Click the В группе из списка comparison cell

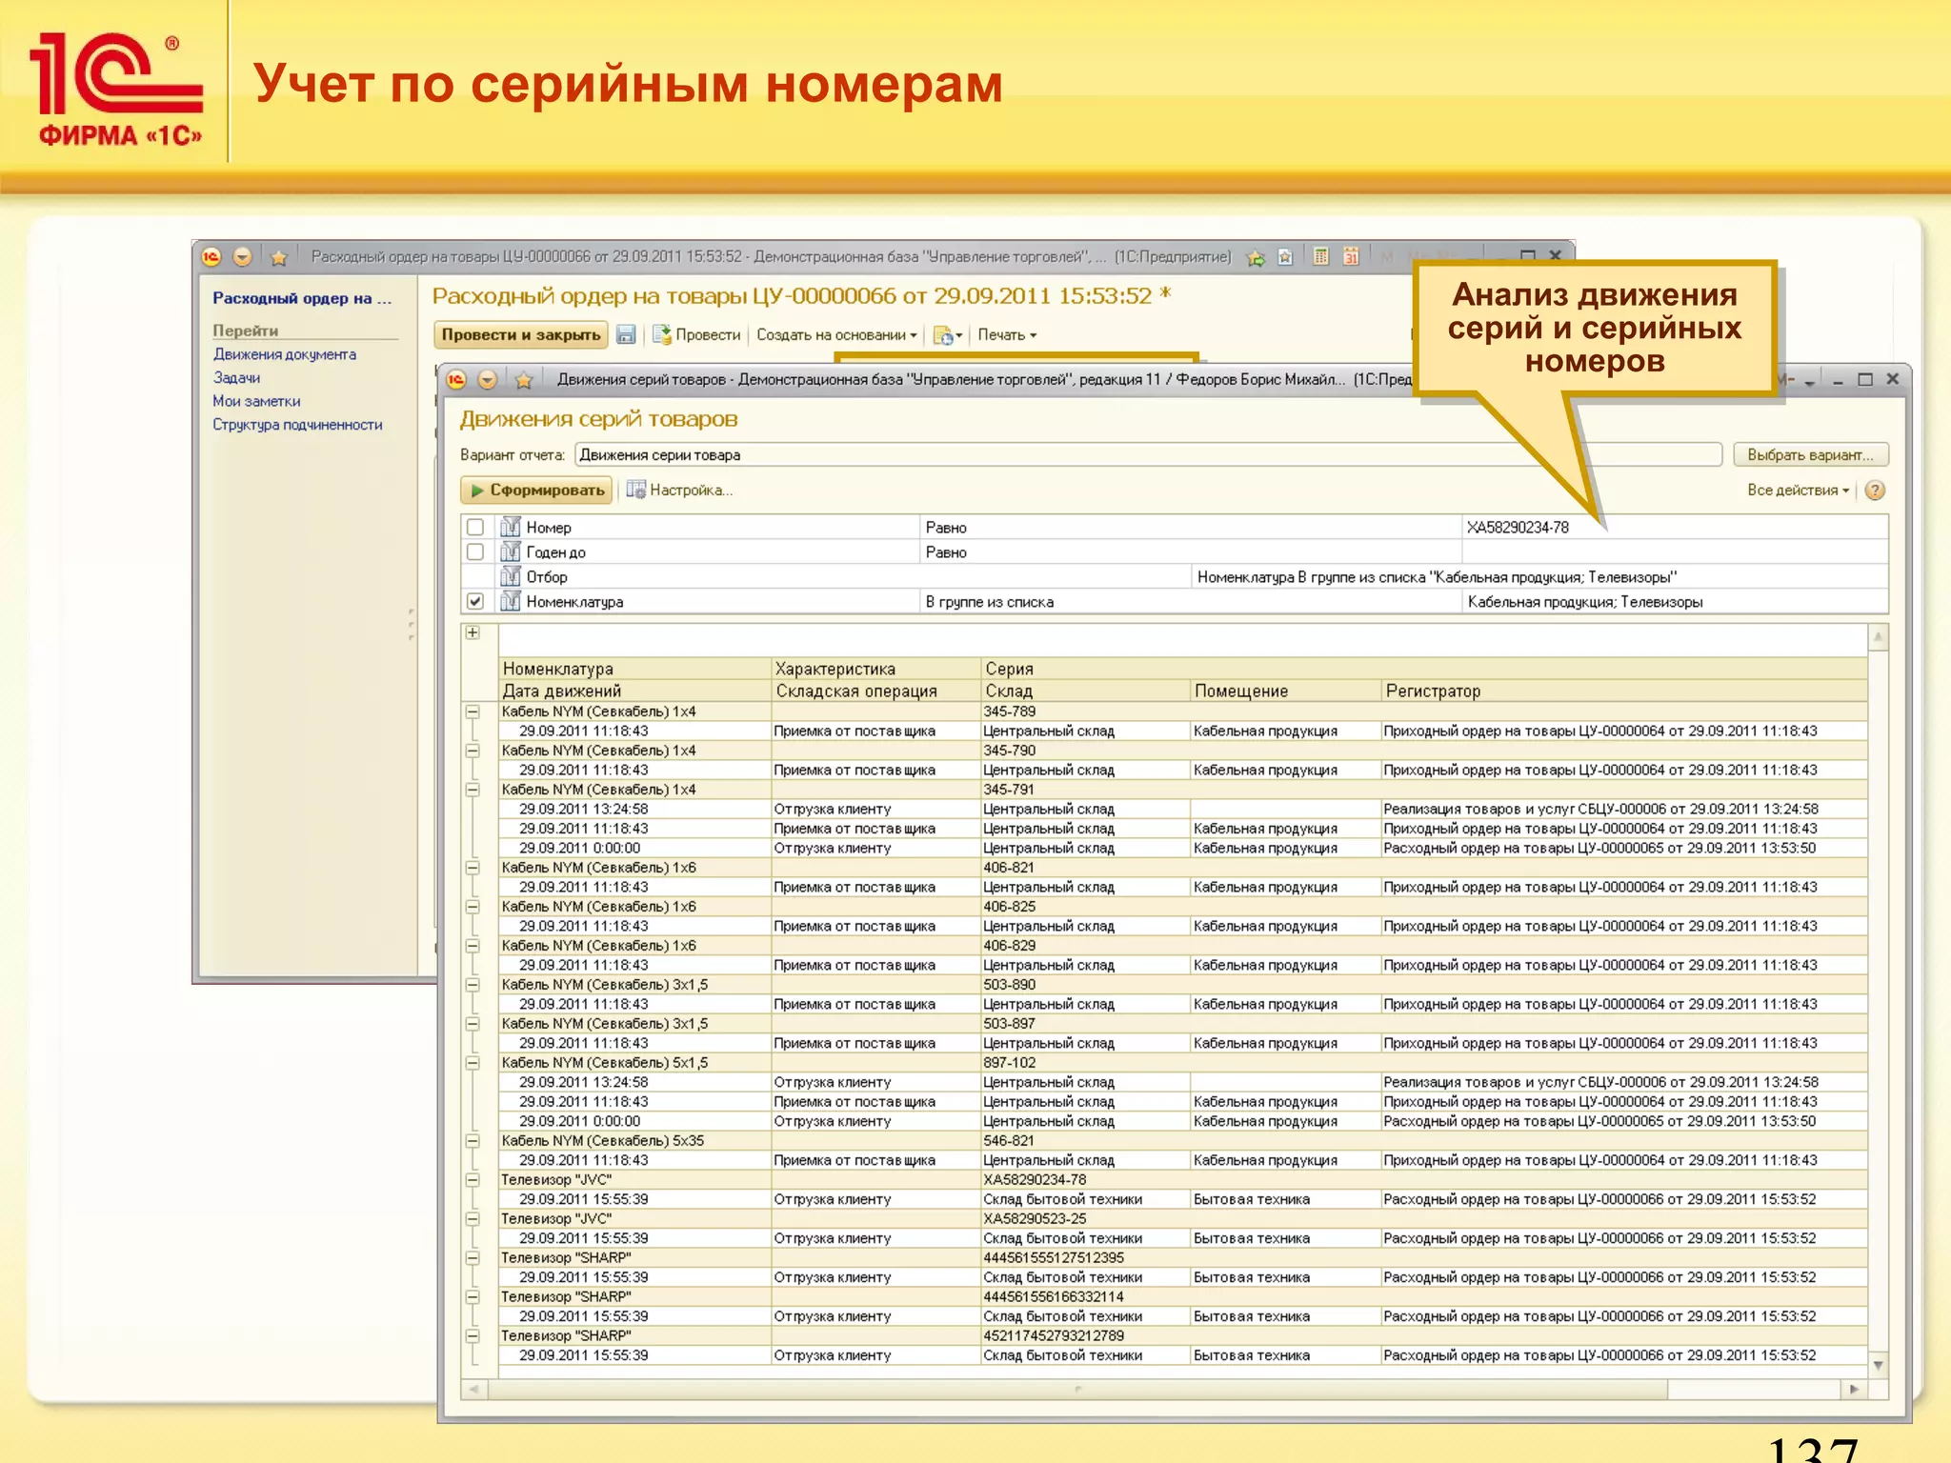1190,601
